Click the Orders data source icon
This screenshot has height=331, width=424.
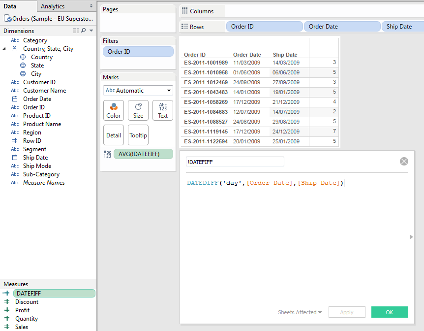(8, 19)
